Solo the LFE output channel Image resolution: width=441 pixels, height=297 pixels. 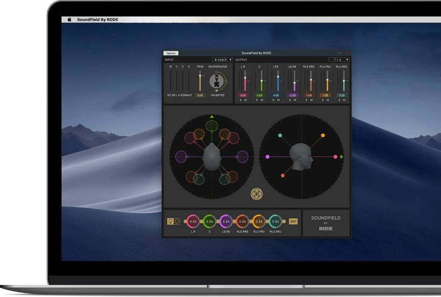click(x=273, y=100)
